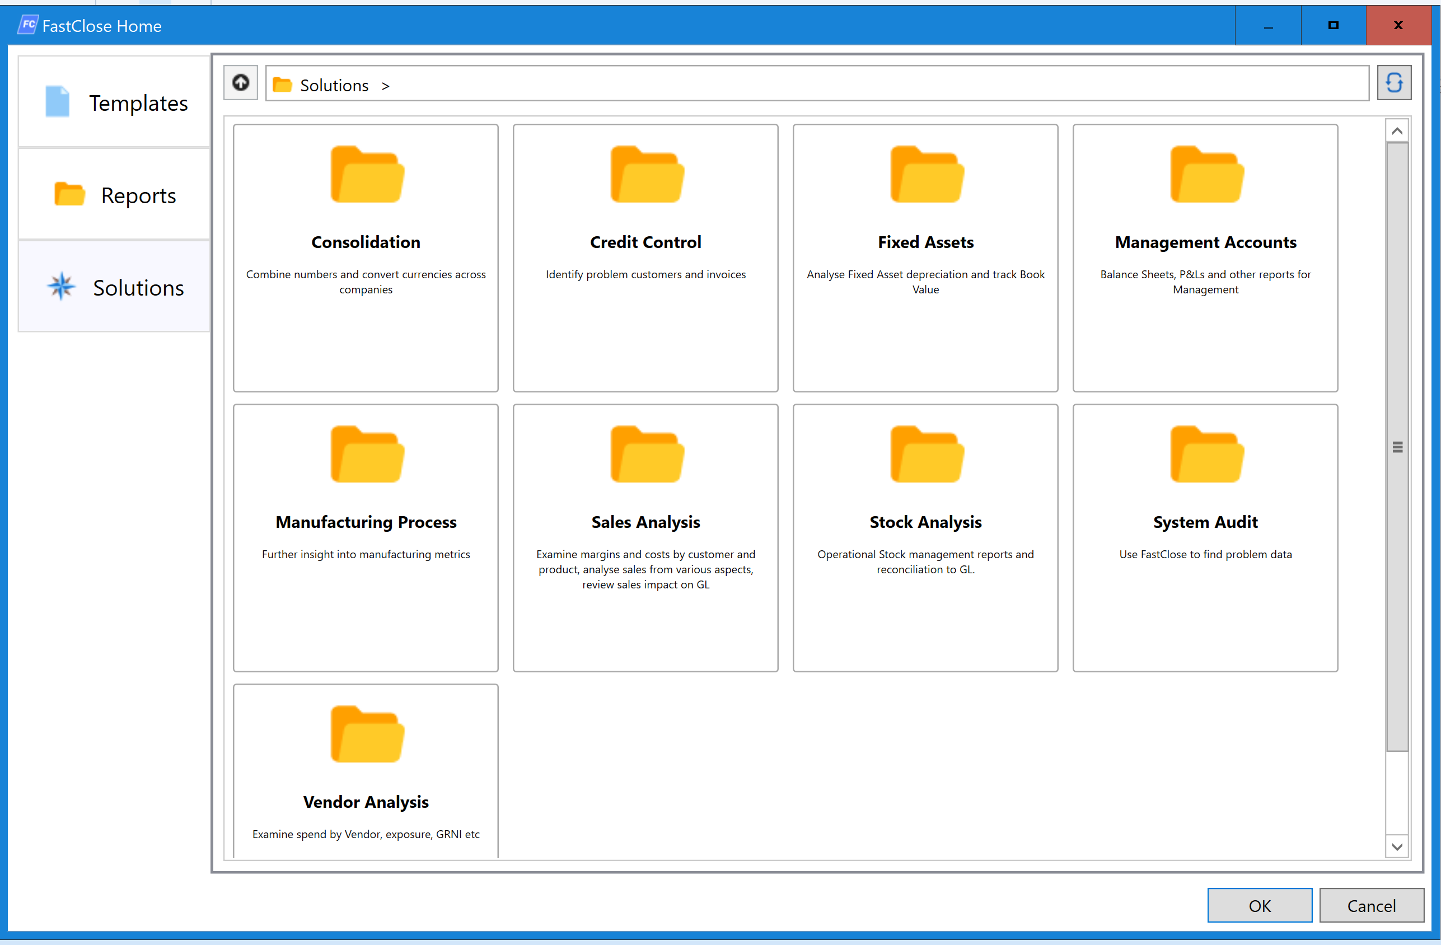Open the Stock Analysis folder icon
This screenshot has height=945, width=1441.
coord(927,454)
